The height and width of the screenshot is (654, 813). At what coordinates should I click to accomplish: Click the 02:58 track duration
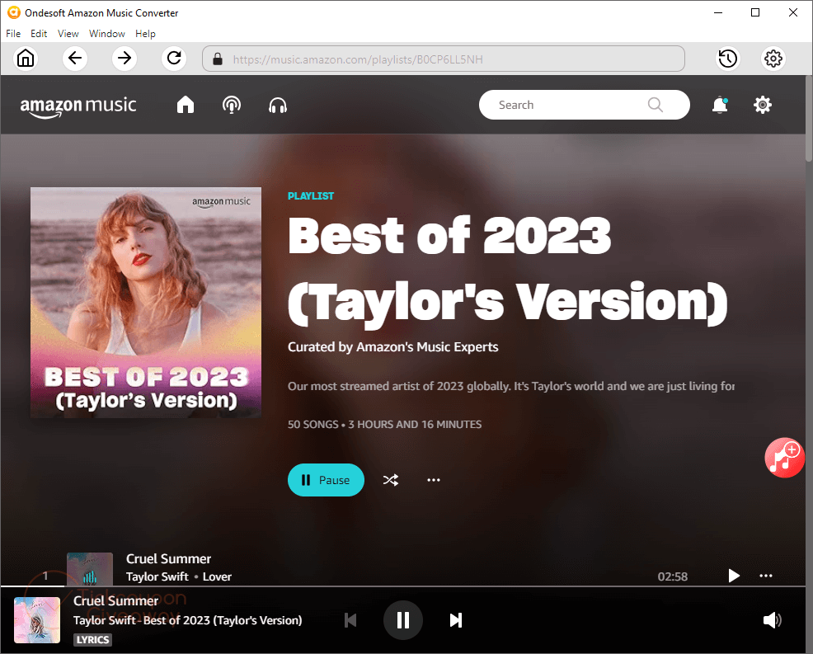point(673,576)
